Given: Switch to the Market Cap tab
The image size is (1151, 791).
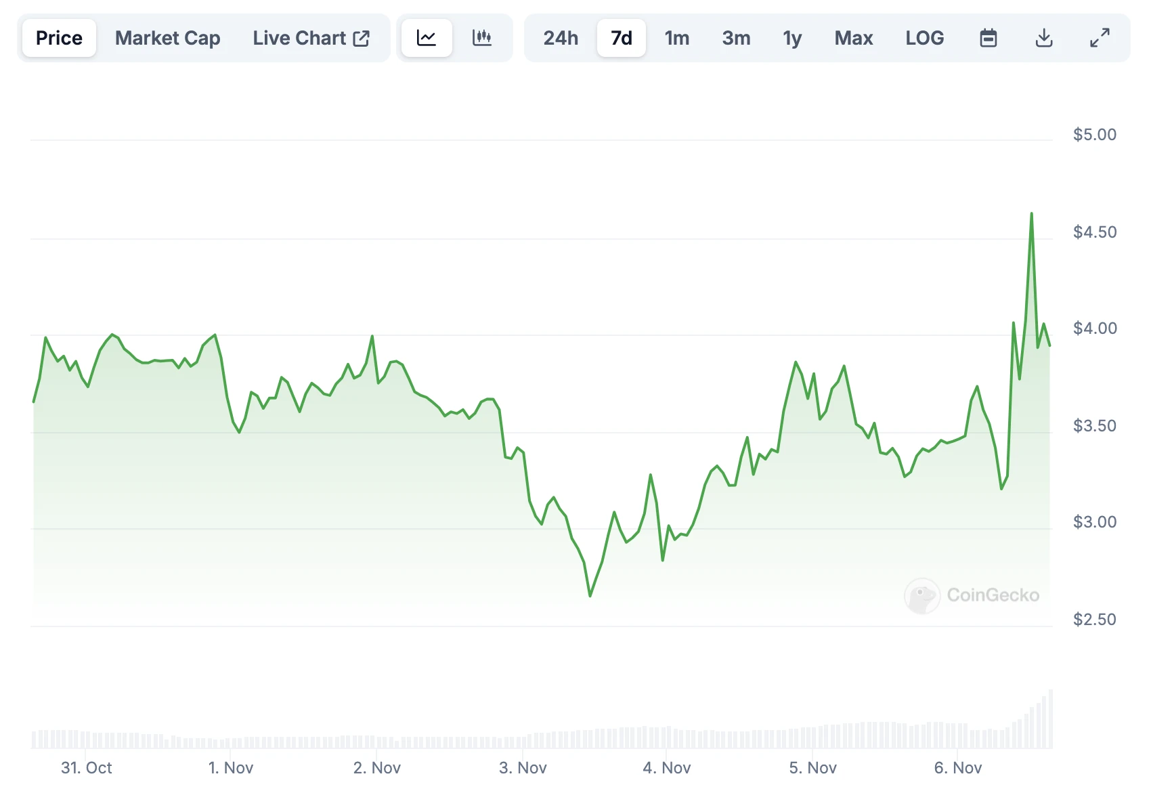Looking at the screenshot, I should click(167, 38).
